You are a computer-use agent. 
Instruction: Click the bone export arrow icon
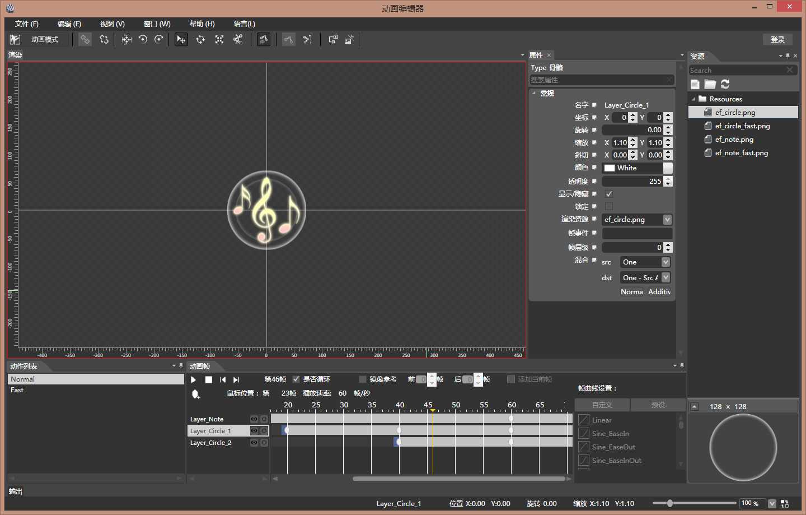pos(307,39)
